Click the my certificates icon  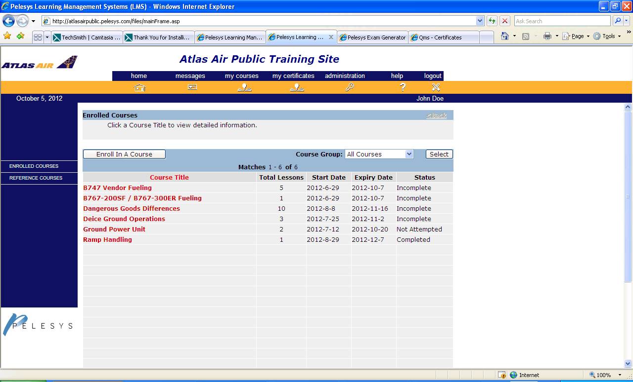[x=297, y=87]
